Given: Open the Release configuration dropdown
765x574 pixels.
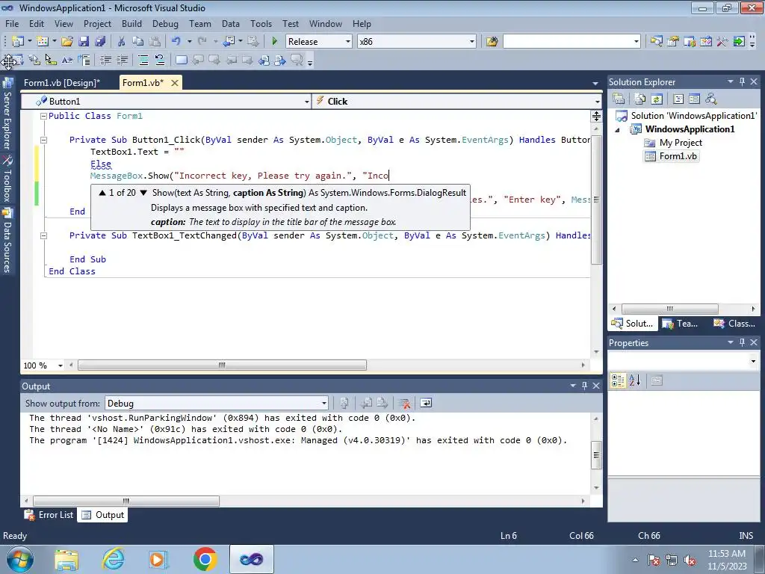Looking at the screenshot, I should 348,42.
